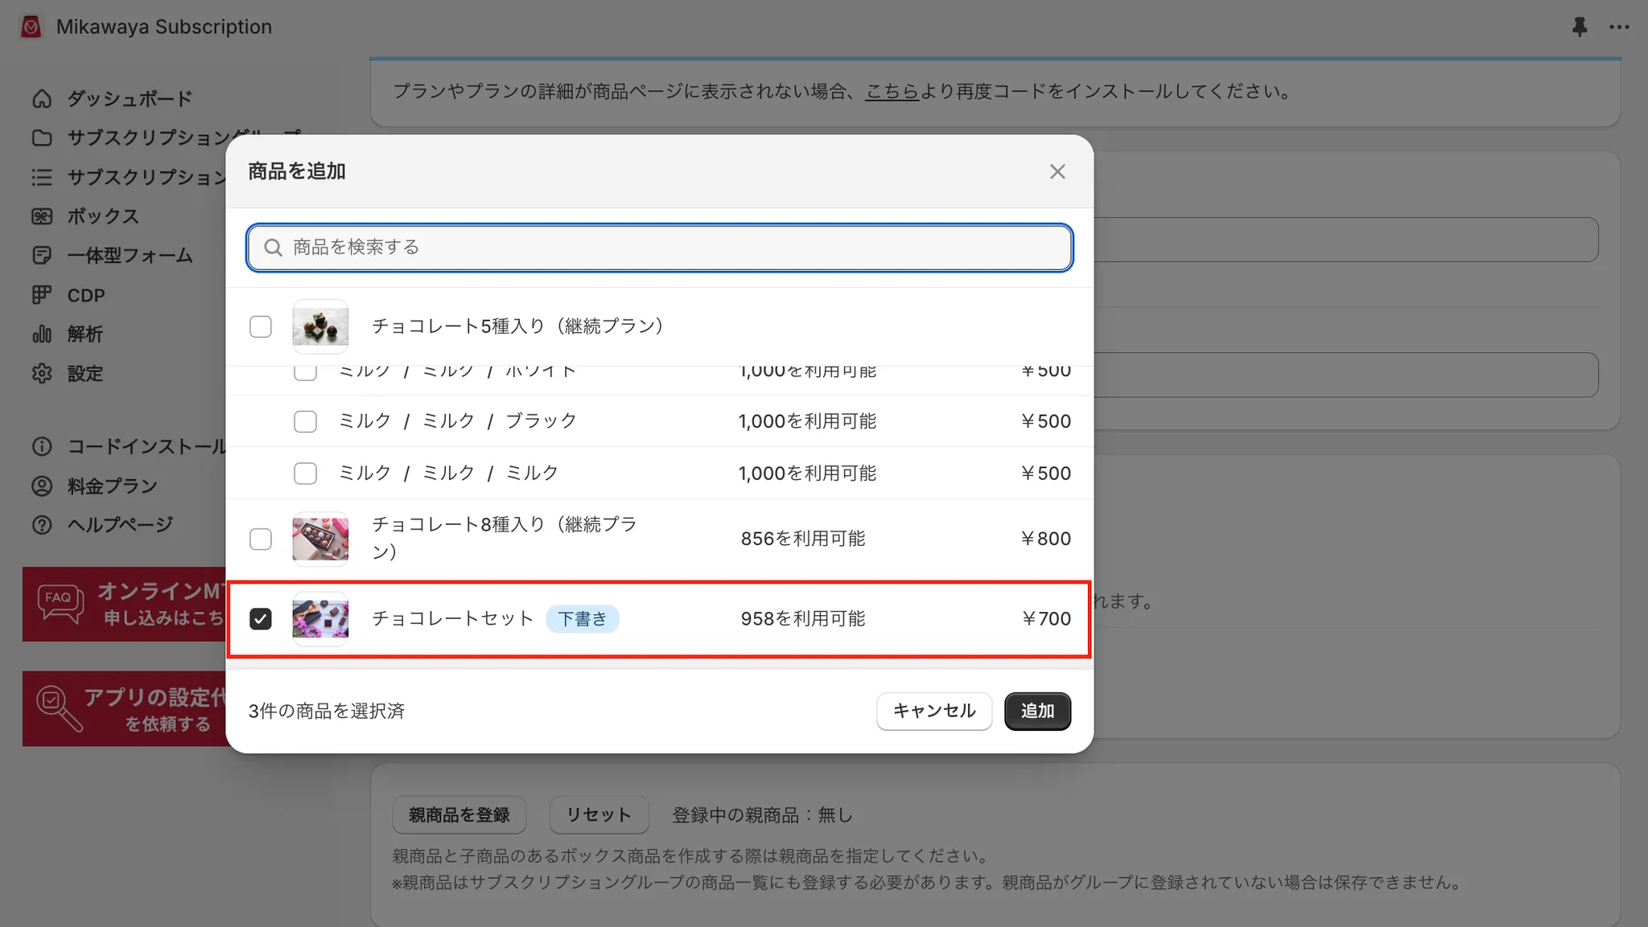The width and height of the screenshot is (1648, 927).
Task: Click the 商品を検索する search field
Action: pyautogui.click(x=660, y=248)
